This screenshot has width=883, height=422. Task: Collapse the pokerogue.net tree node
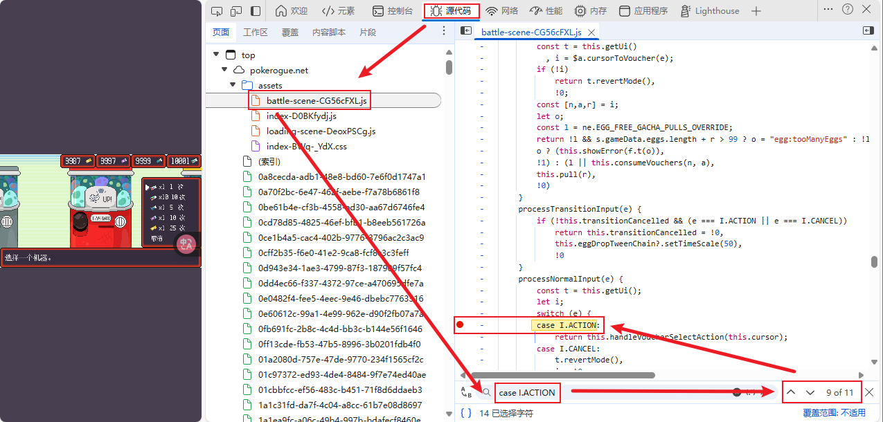[x=224, y=71]
